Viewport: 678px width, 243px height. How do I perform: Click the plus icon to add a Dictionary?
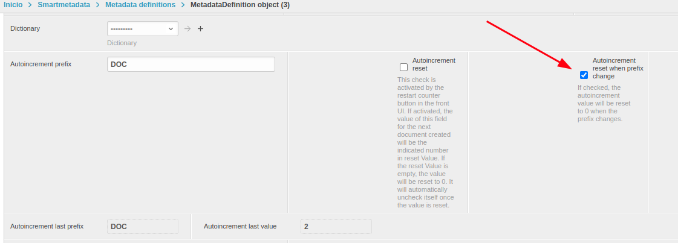201,28
